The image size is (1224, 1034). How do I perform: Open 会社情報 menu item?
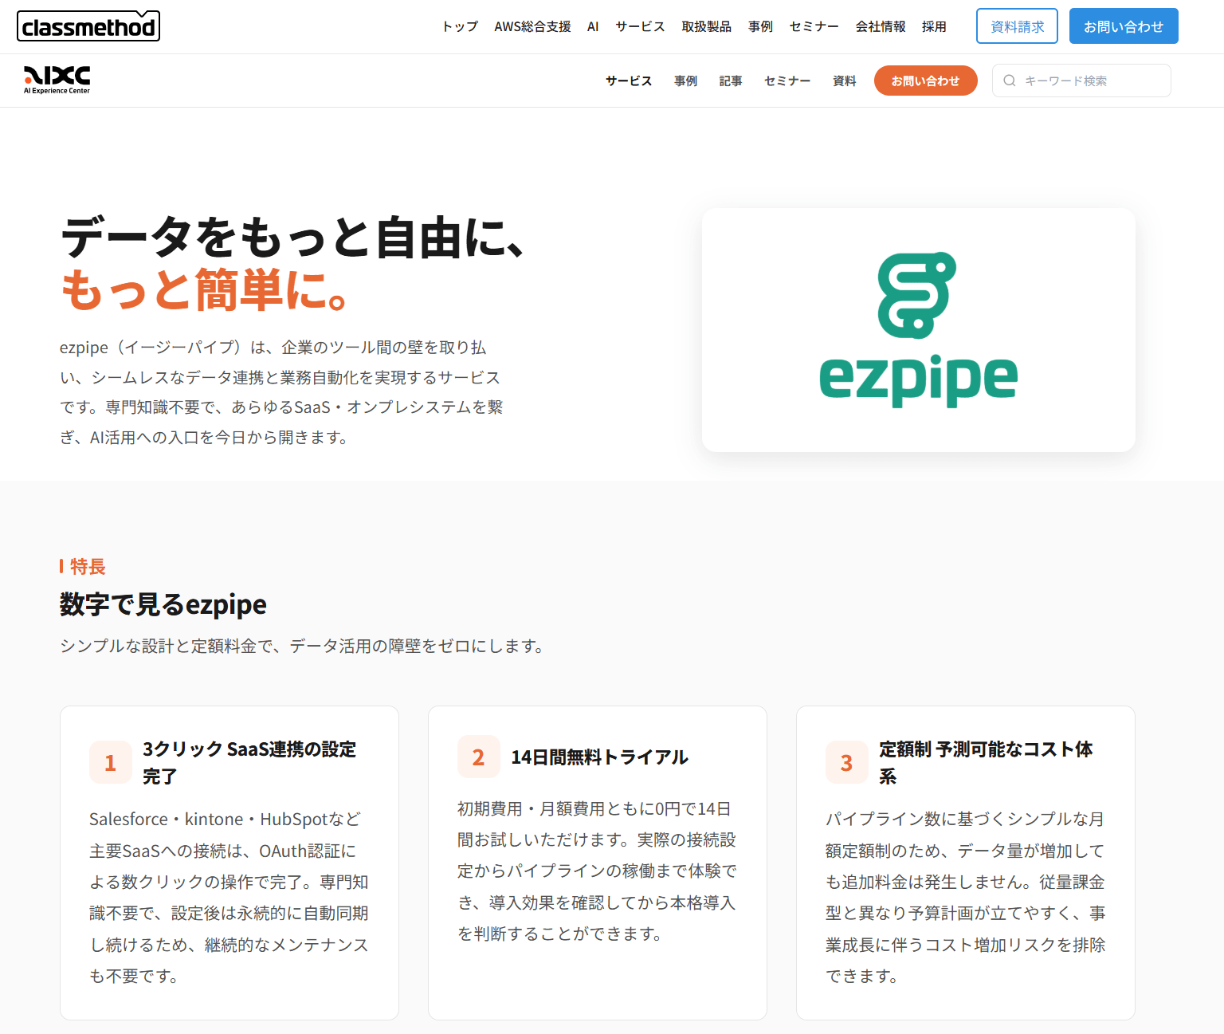tap(881, 26)
